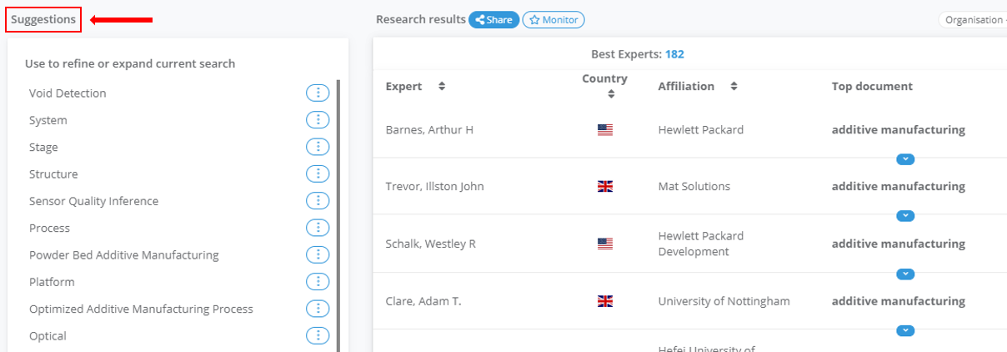Open options for Optimized Additive Manufacturing Process

pos(318,309)
